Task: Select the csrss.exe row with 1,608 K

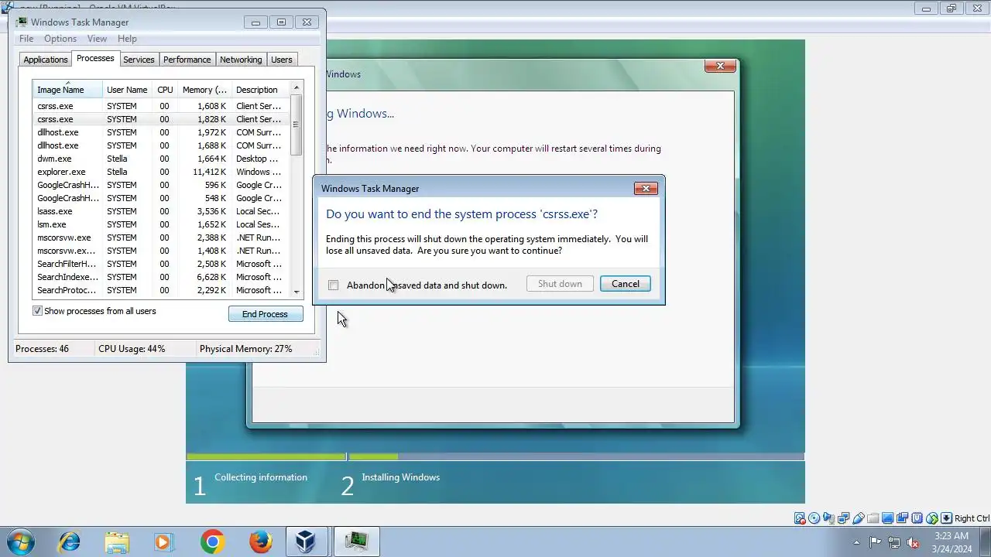Action: (161, 106)
